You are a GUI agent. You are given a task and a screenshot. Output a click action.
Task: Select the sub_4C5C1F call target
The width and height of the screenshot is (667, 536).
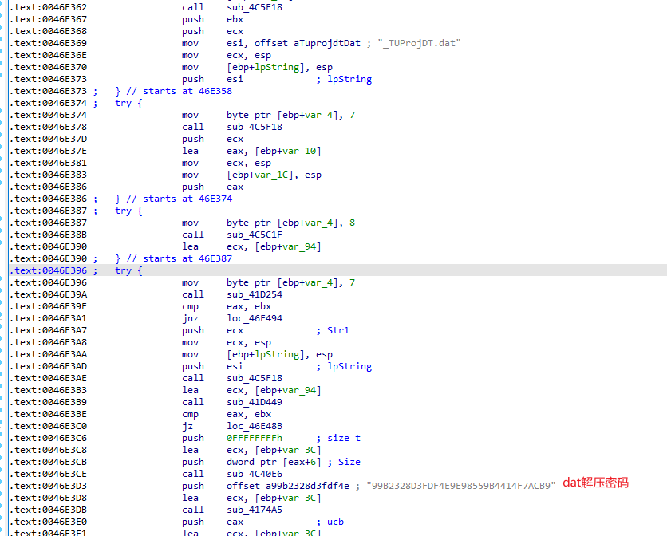255,235
